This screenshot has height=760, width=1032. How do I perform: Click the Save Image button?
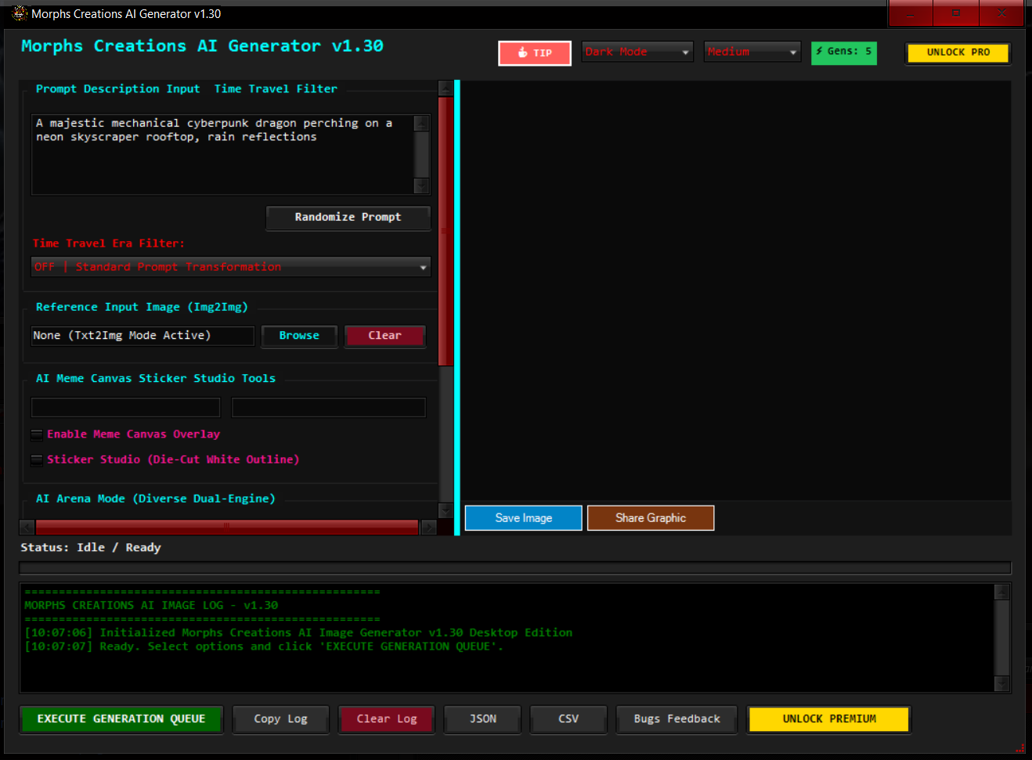[523, 518]
